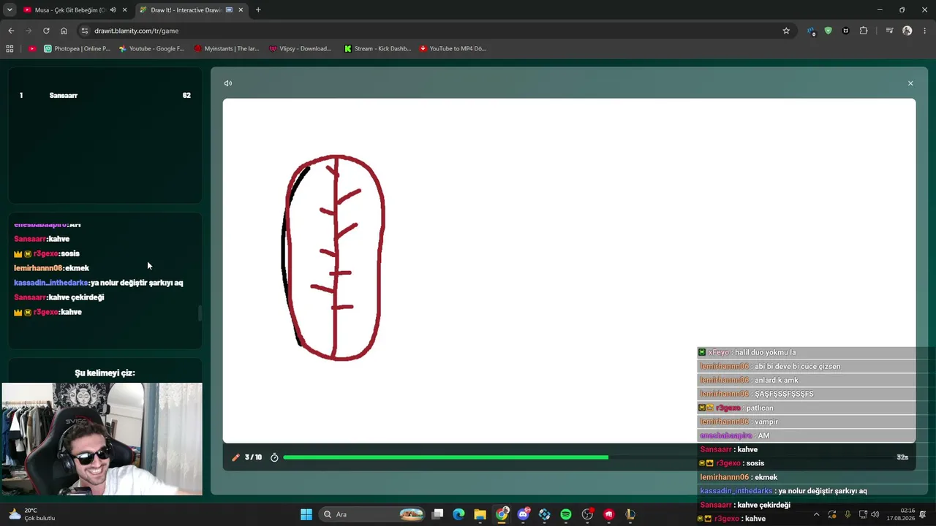
Task: Open the notification bell in the tray
Action: (x=924, y=514)
